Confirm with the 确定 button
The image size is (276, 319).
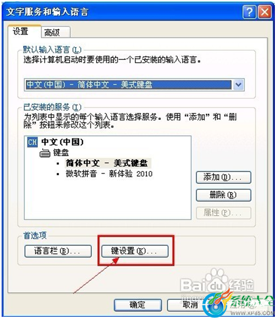pyautogui.click(x=138, y=305)
